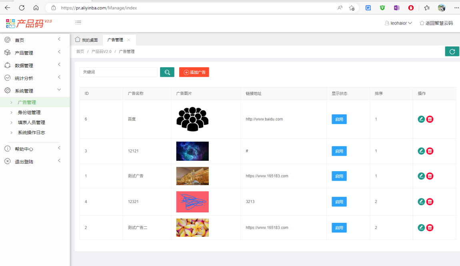Open 身份组管理 in the sidebar
This screenshot has height=266, width=460.
click(x=29, y=112)
